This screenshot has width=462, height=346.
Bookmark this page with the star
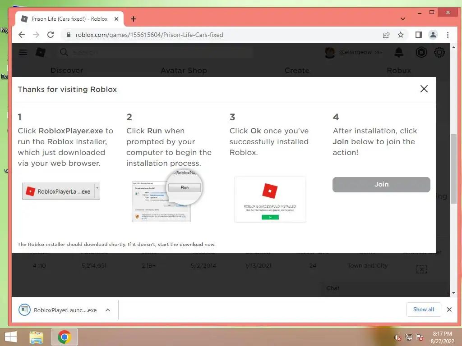click(x=401, y=35)
